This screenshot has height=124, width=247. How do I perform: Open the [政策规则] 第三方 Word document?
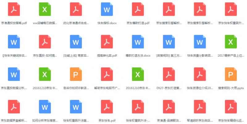coord(169,42)
